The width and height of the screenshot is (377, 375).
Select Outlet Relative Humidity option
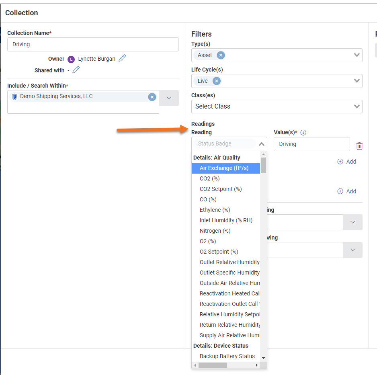coord(226,262)
